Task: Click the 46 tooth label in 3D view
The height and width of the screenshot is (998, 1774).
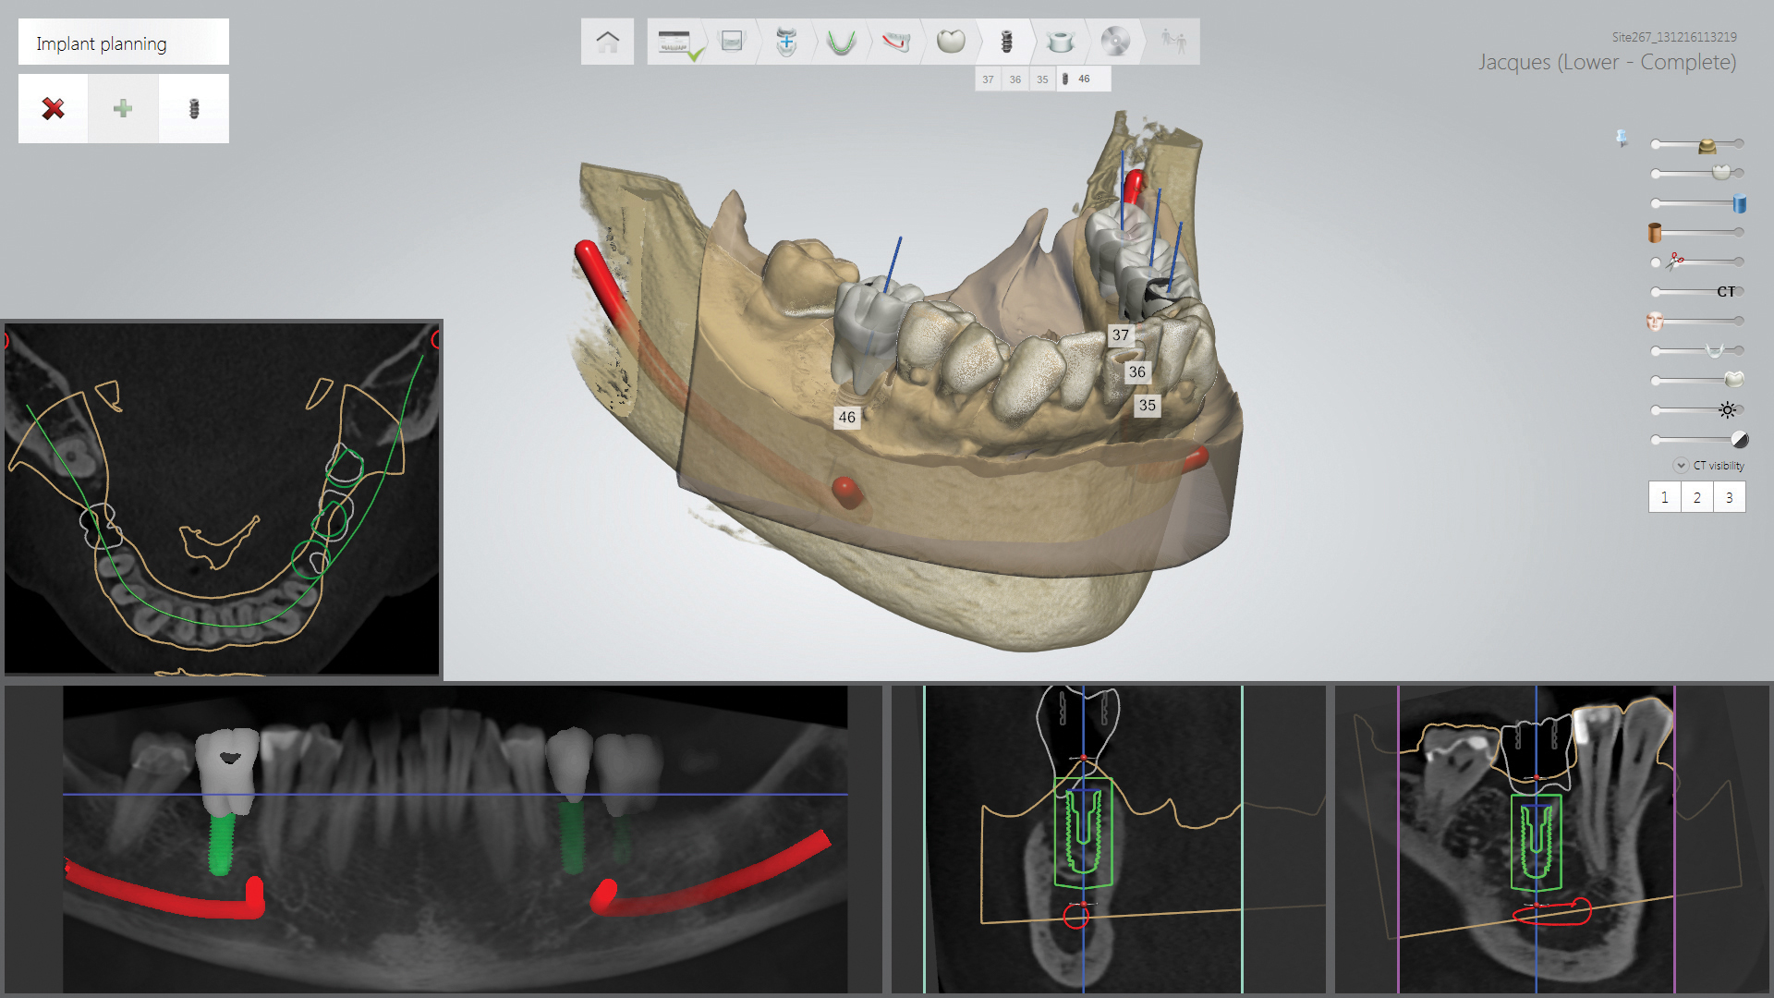Action: 846,417
